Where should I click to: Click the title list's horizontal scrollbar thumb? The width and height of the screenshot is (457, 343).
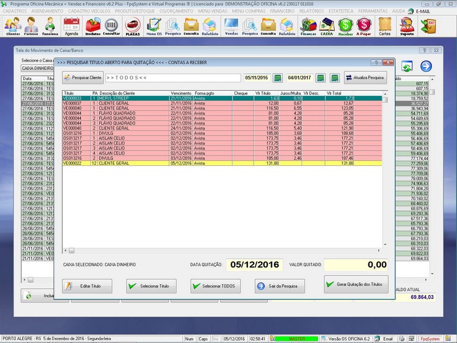tap(71, 250)
